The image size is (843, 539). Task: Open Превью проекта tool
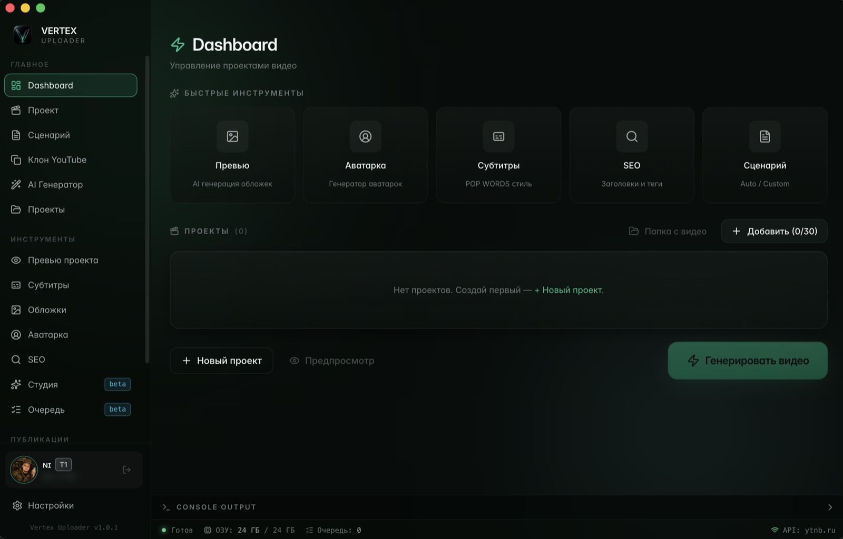click(x=71, y=260)
